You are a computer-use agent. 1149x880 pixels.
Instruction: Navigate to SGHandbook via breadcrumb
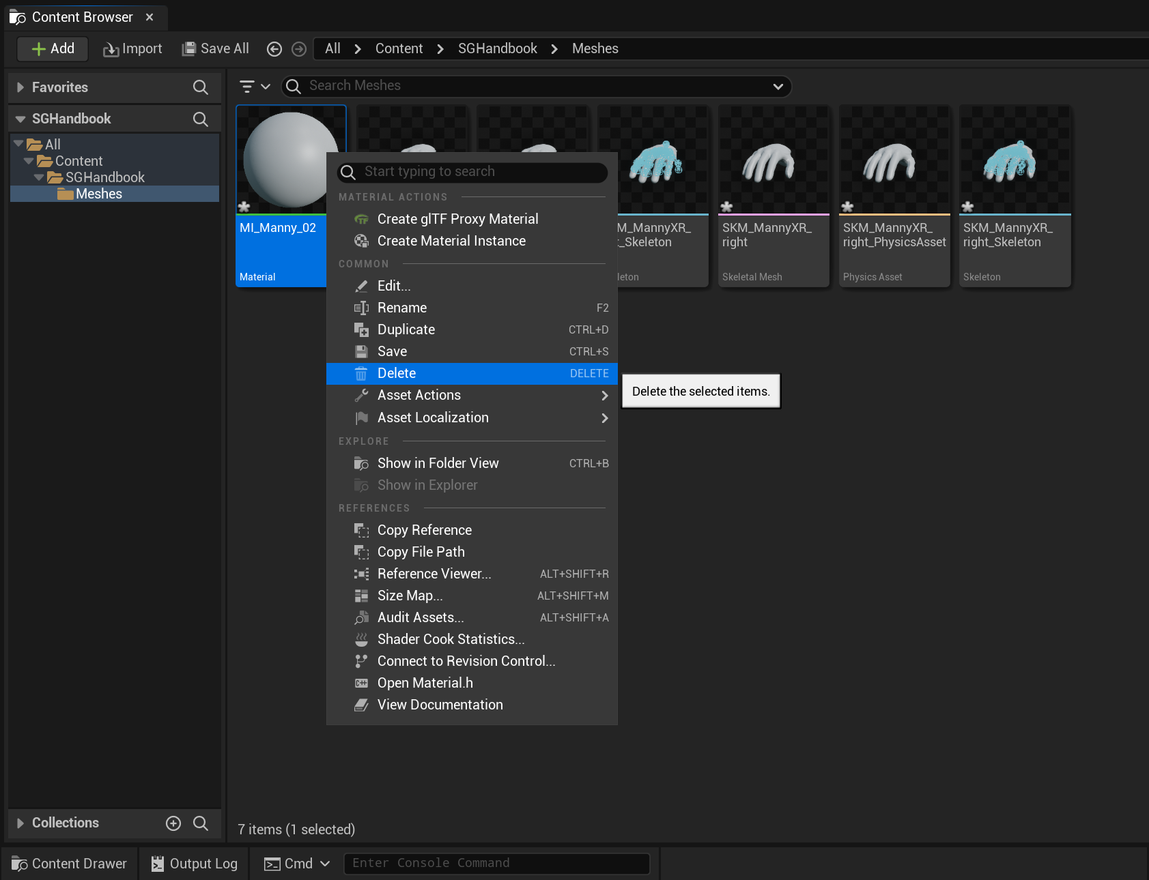pyautogui.click(x=497, y=48)
